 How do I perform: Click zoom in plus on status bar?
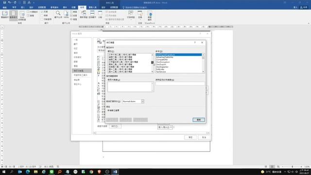(301, 167)
